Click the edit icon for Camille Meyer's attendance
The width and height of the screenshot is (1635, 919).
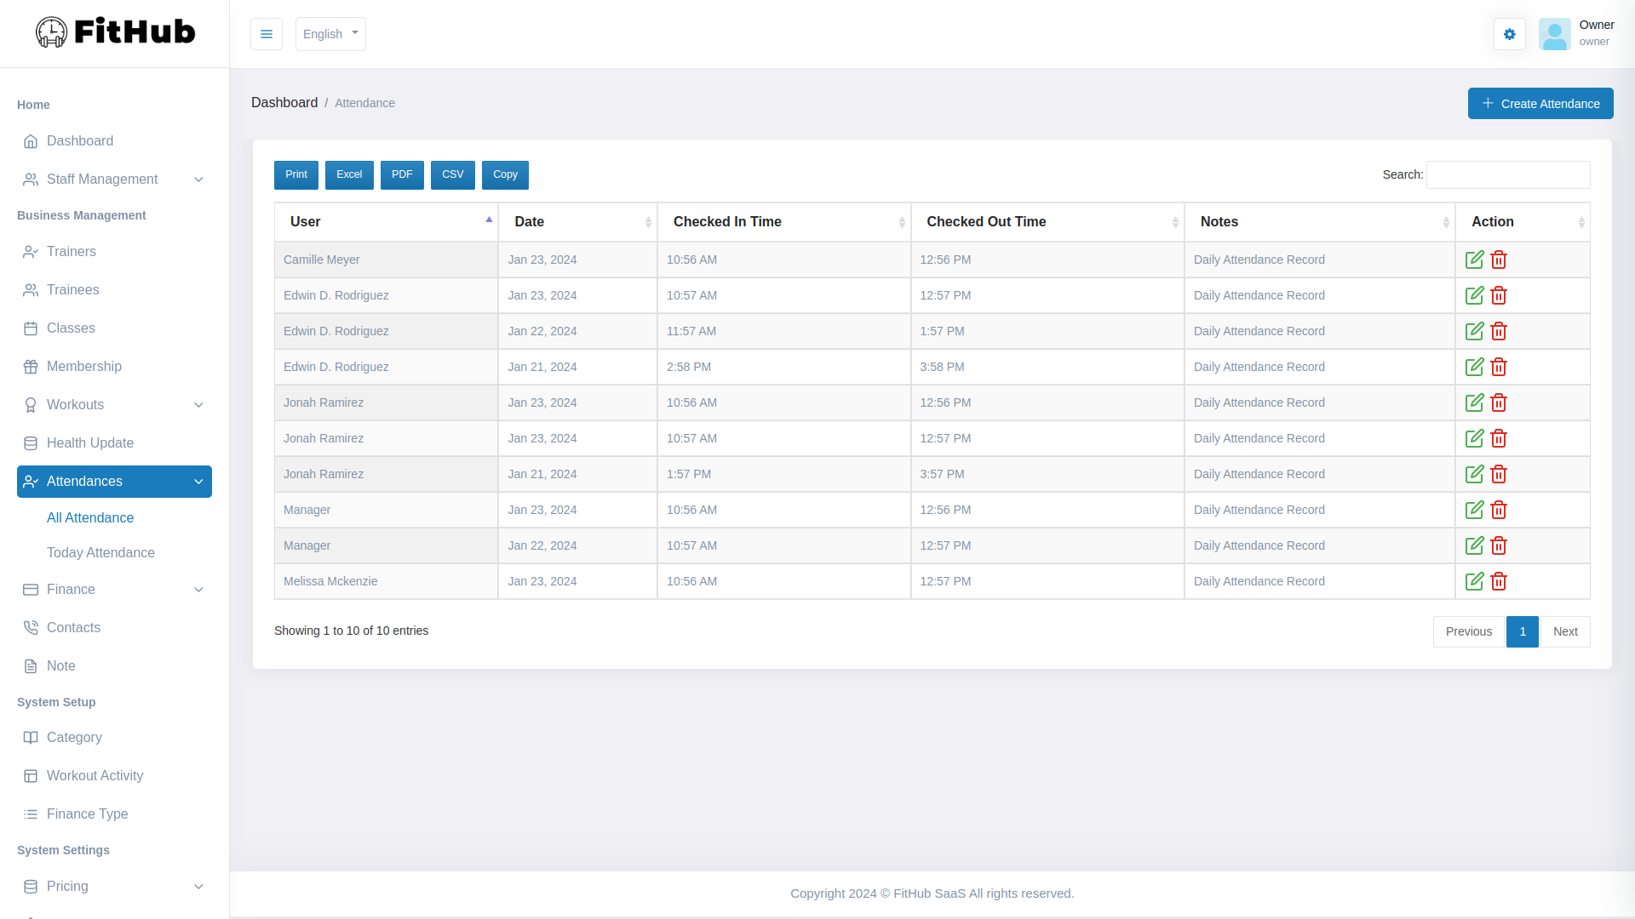[x=1475, y=260]
